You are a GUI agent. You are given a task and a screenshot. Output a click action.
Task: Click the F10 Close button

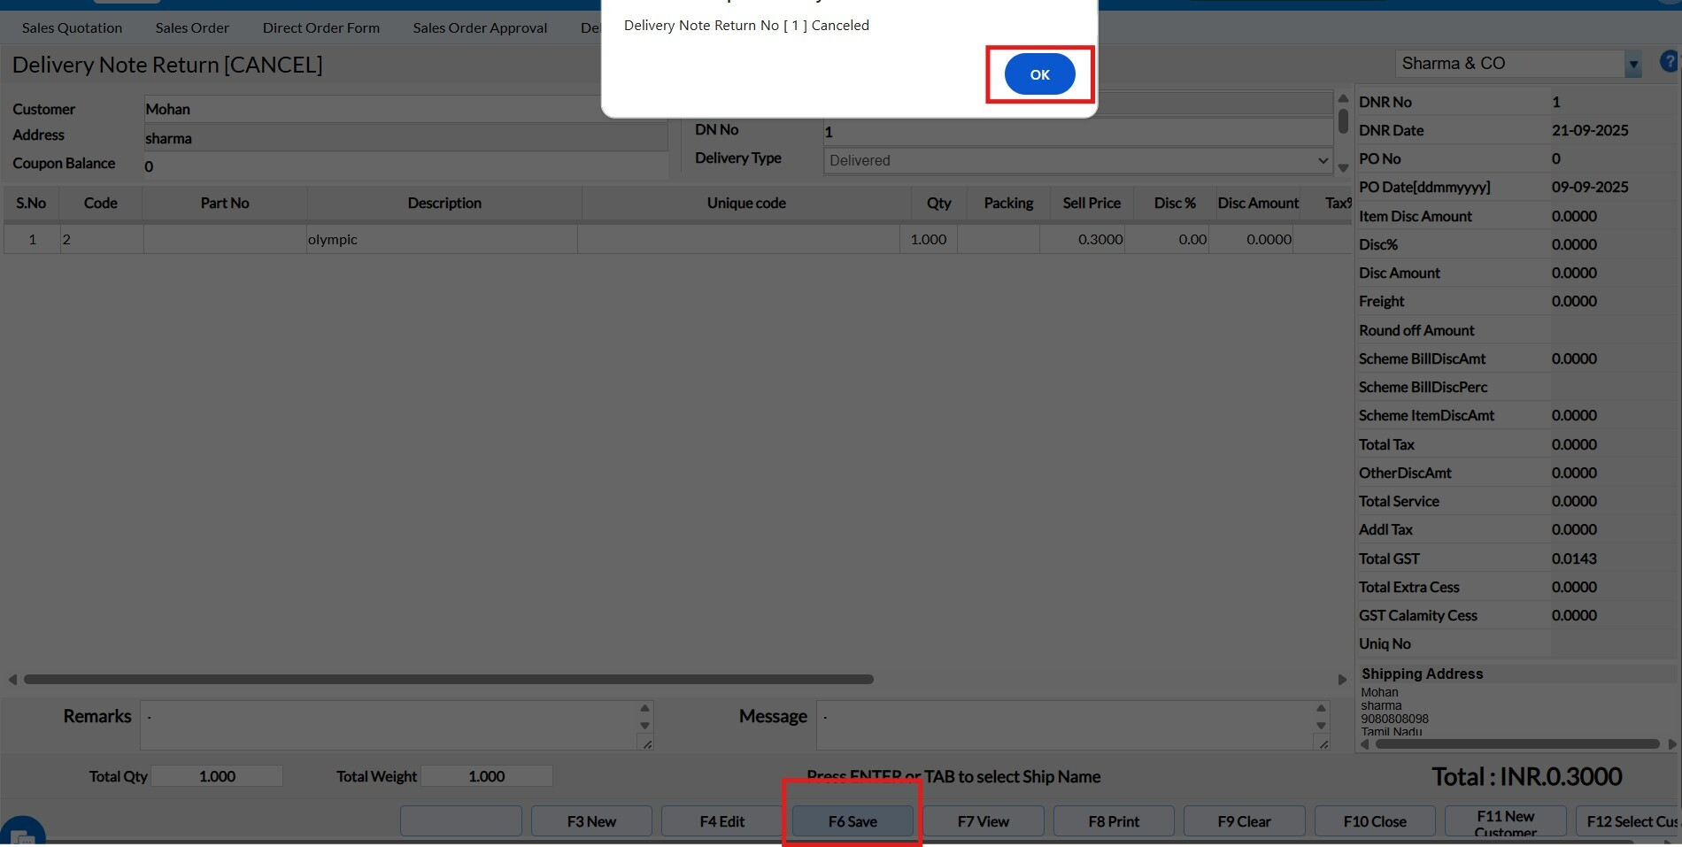coord(1375,821)
